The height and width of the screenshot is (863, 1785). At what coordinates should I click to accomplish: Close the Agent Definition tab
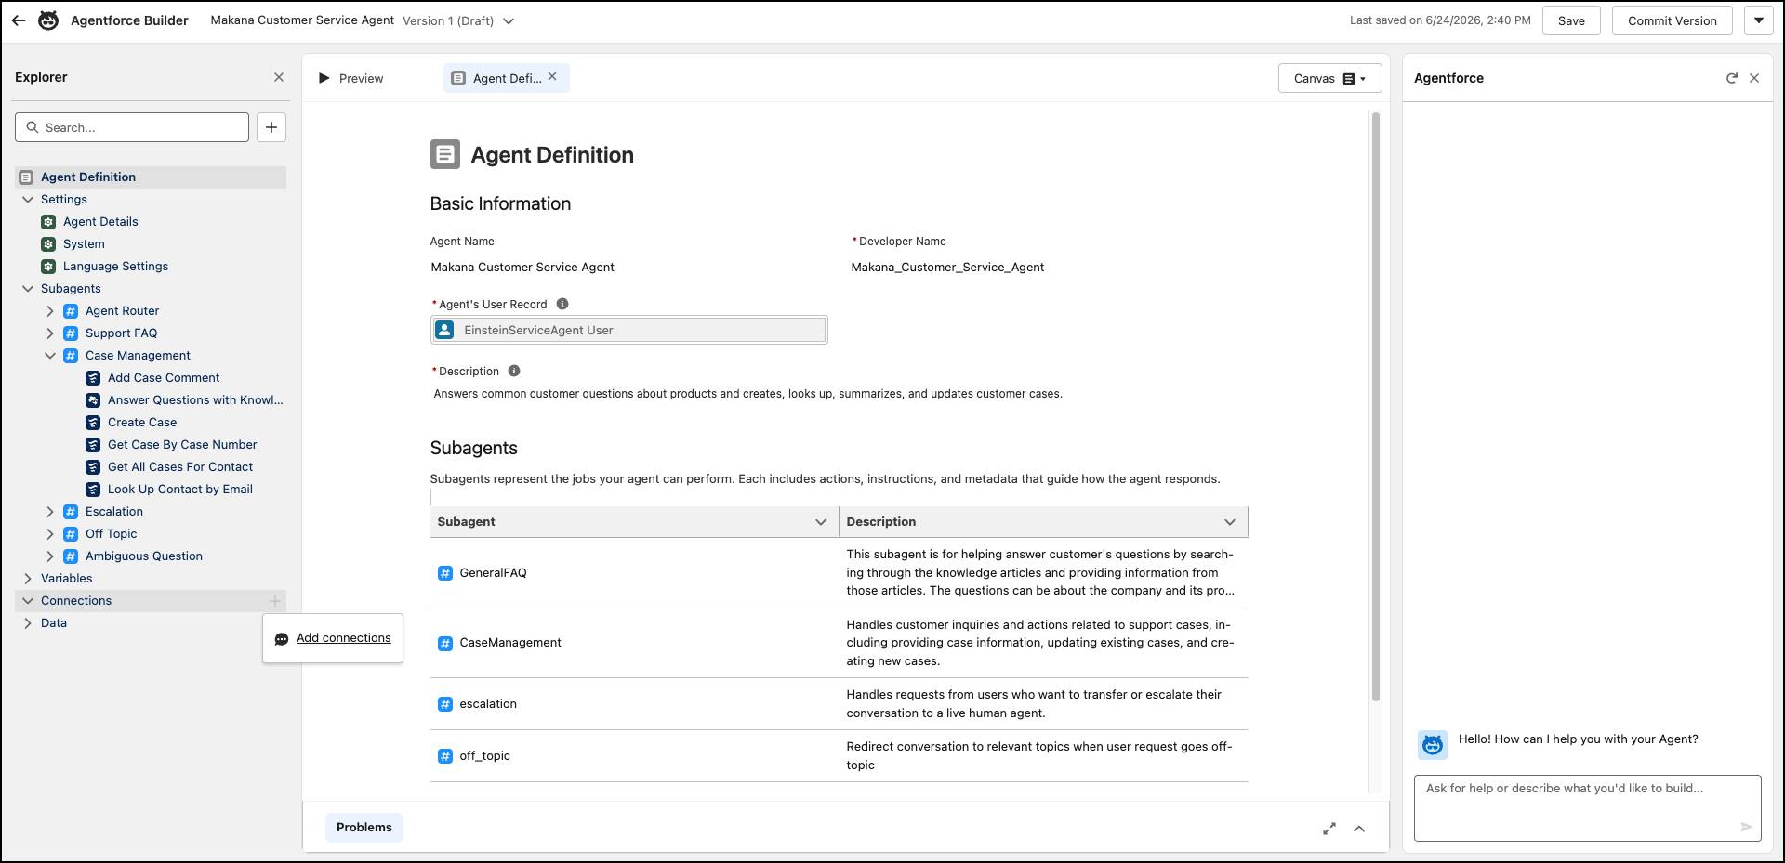click(552, 77)
